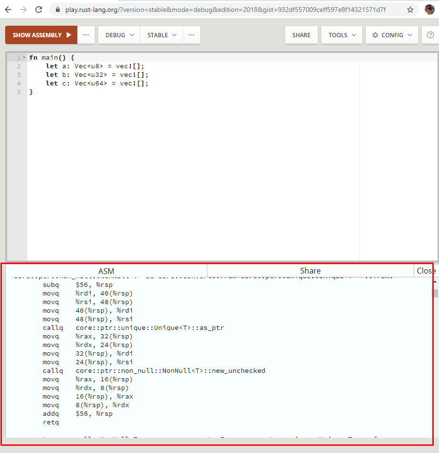Click the browser forward arrow
The width and height of the screenshot is (439, 453).
(23, 10)
